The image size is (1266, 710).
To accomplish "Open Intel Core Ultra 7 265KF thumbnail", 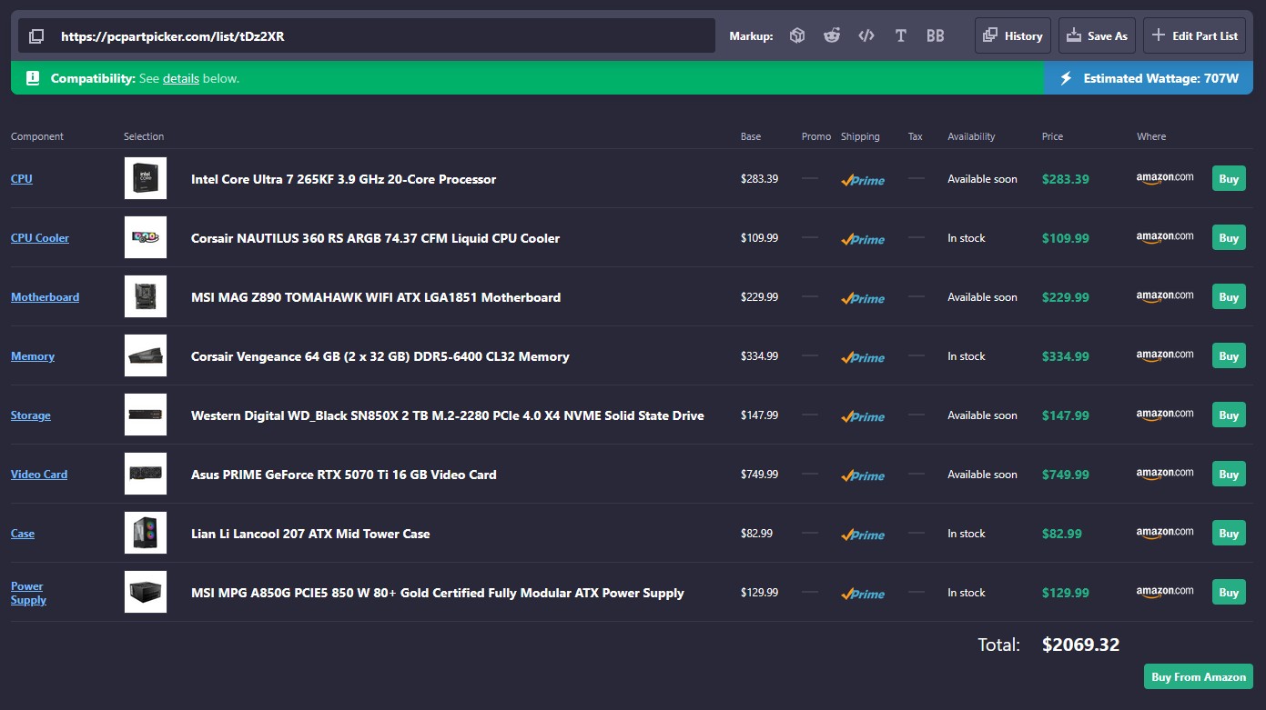I will pyautogui.click(x=146, y=178).
